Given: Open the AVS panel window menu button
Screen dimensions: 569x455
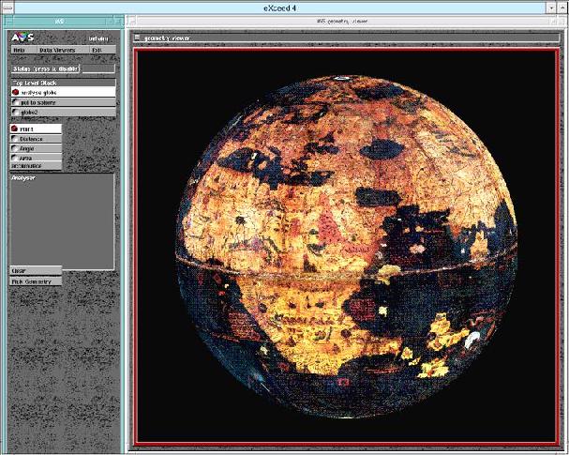Looking at the screenshot, I should click(8, 22).
